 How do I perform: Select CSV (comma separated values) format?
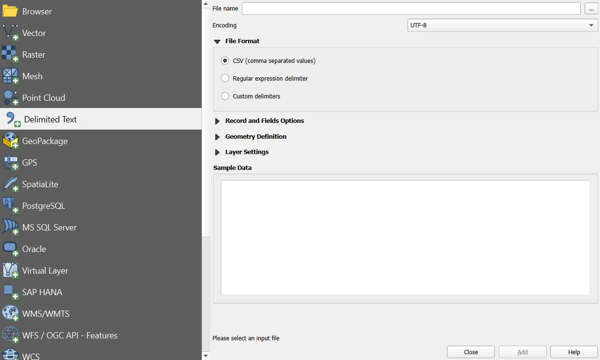point(268,61)
